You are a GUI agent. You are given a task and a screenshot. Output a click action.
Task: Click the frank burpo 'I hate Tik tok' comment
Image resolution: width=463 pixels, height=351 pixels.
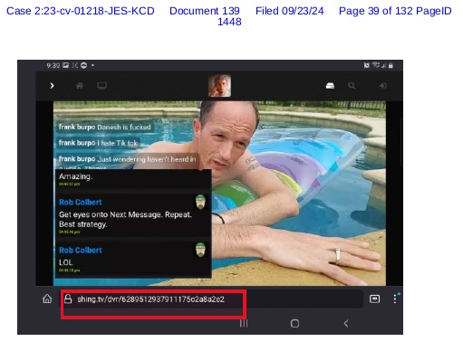98,143
